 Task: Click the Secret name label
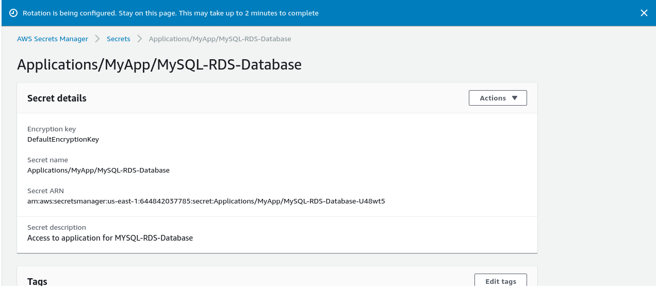(x=47, y=160)
